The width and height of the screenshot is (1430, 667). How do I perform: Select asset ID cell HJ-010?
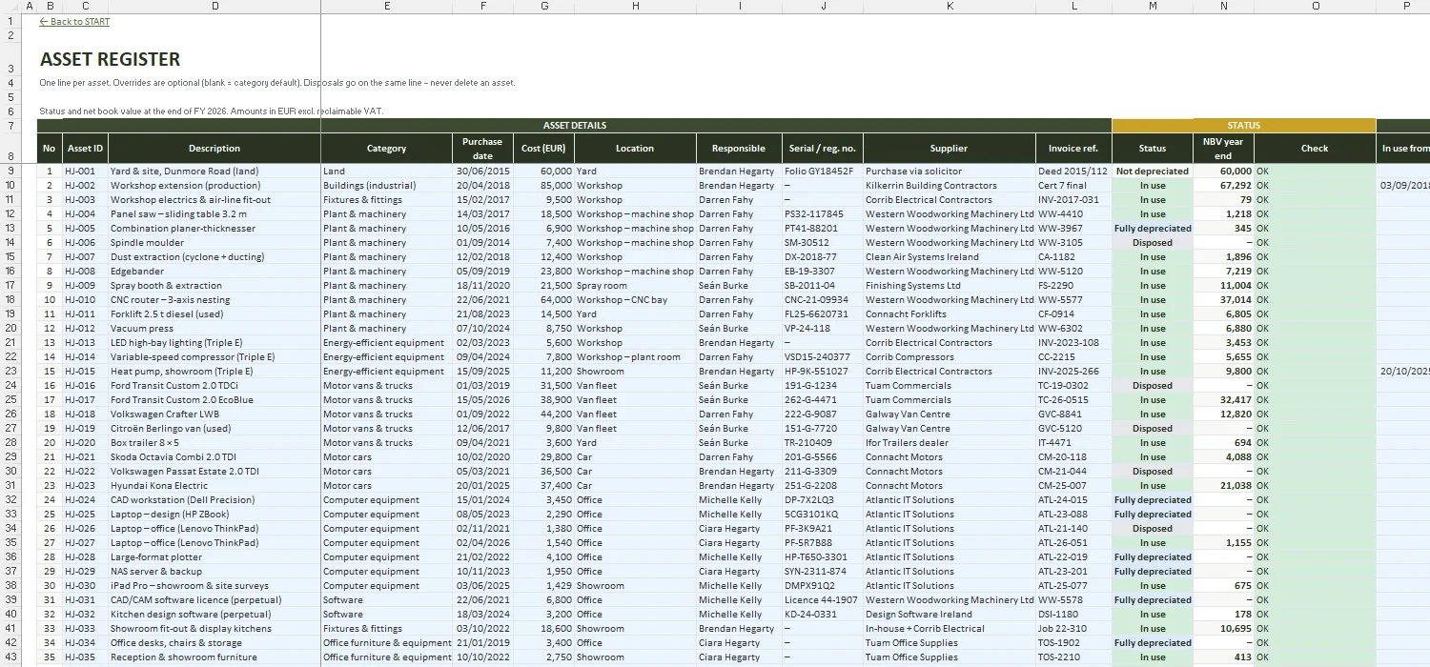86,300
